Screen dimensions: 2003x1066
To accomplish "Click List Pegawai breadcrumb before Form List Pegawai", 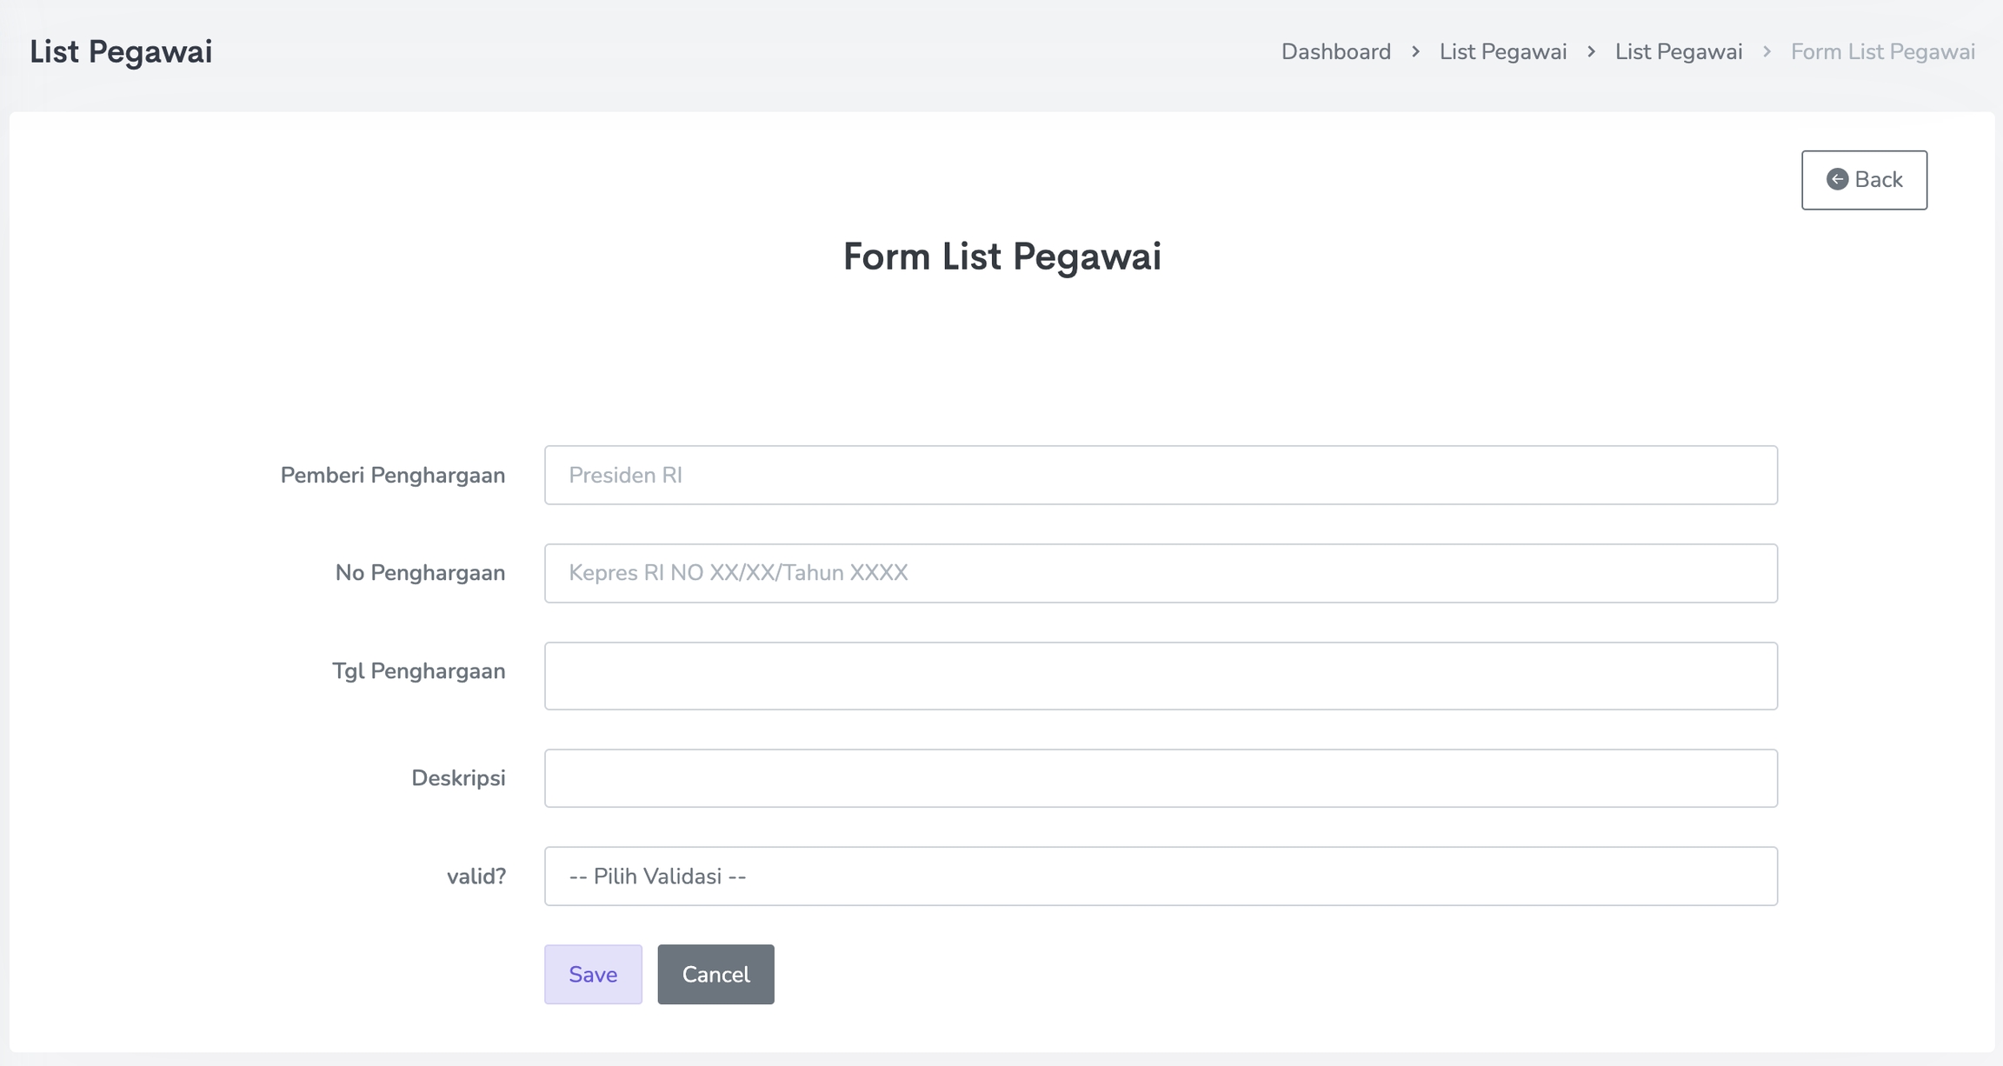I will pos(1678,52).
